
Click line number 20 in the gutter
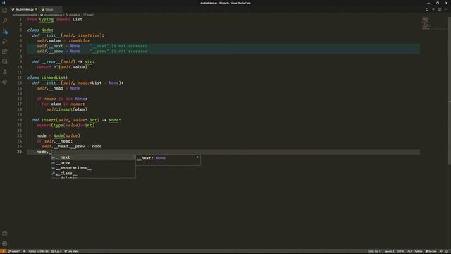19,120
